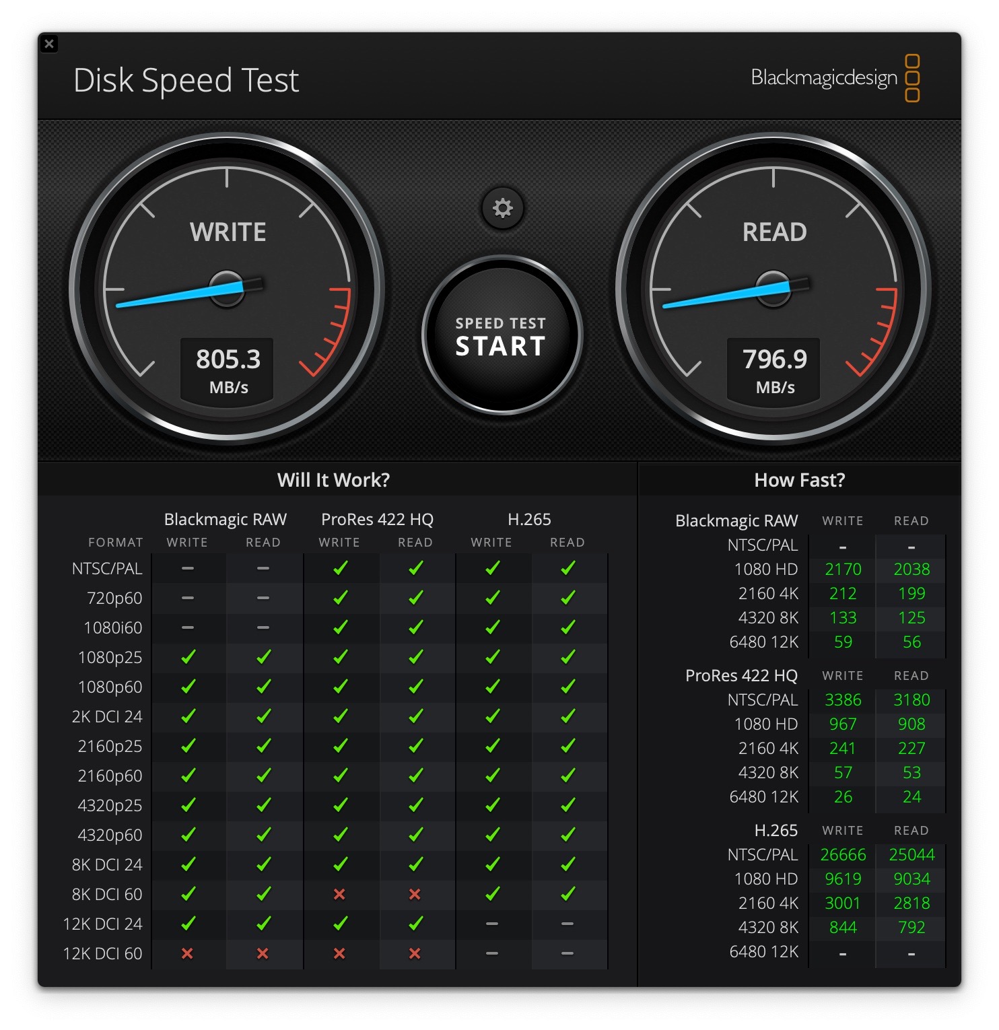Click 4320p60 ProRes write checkmark
Screen dimensions: 999x1030
[x=341, y=835]
